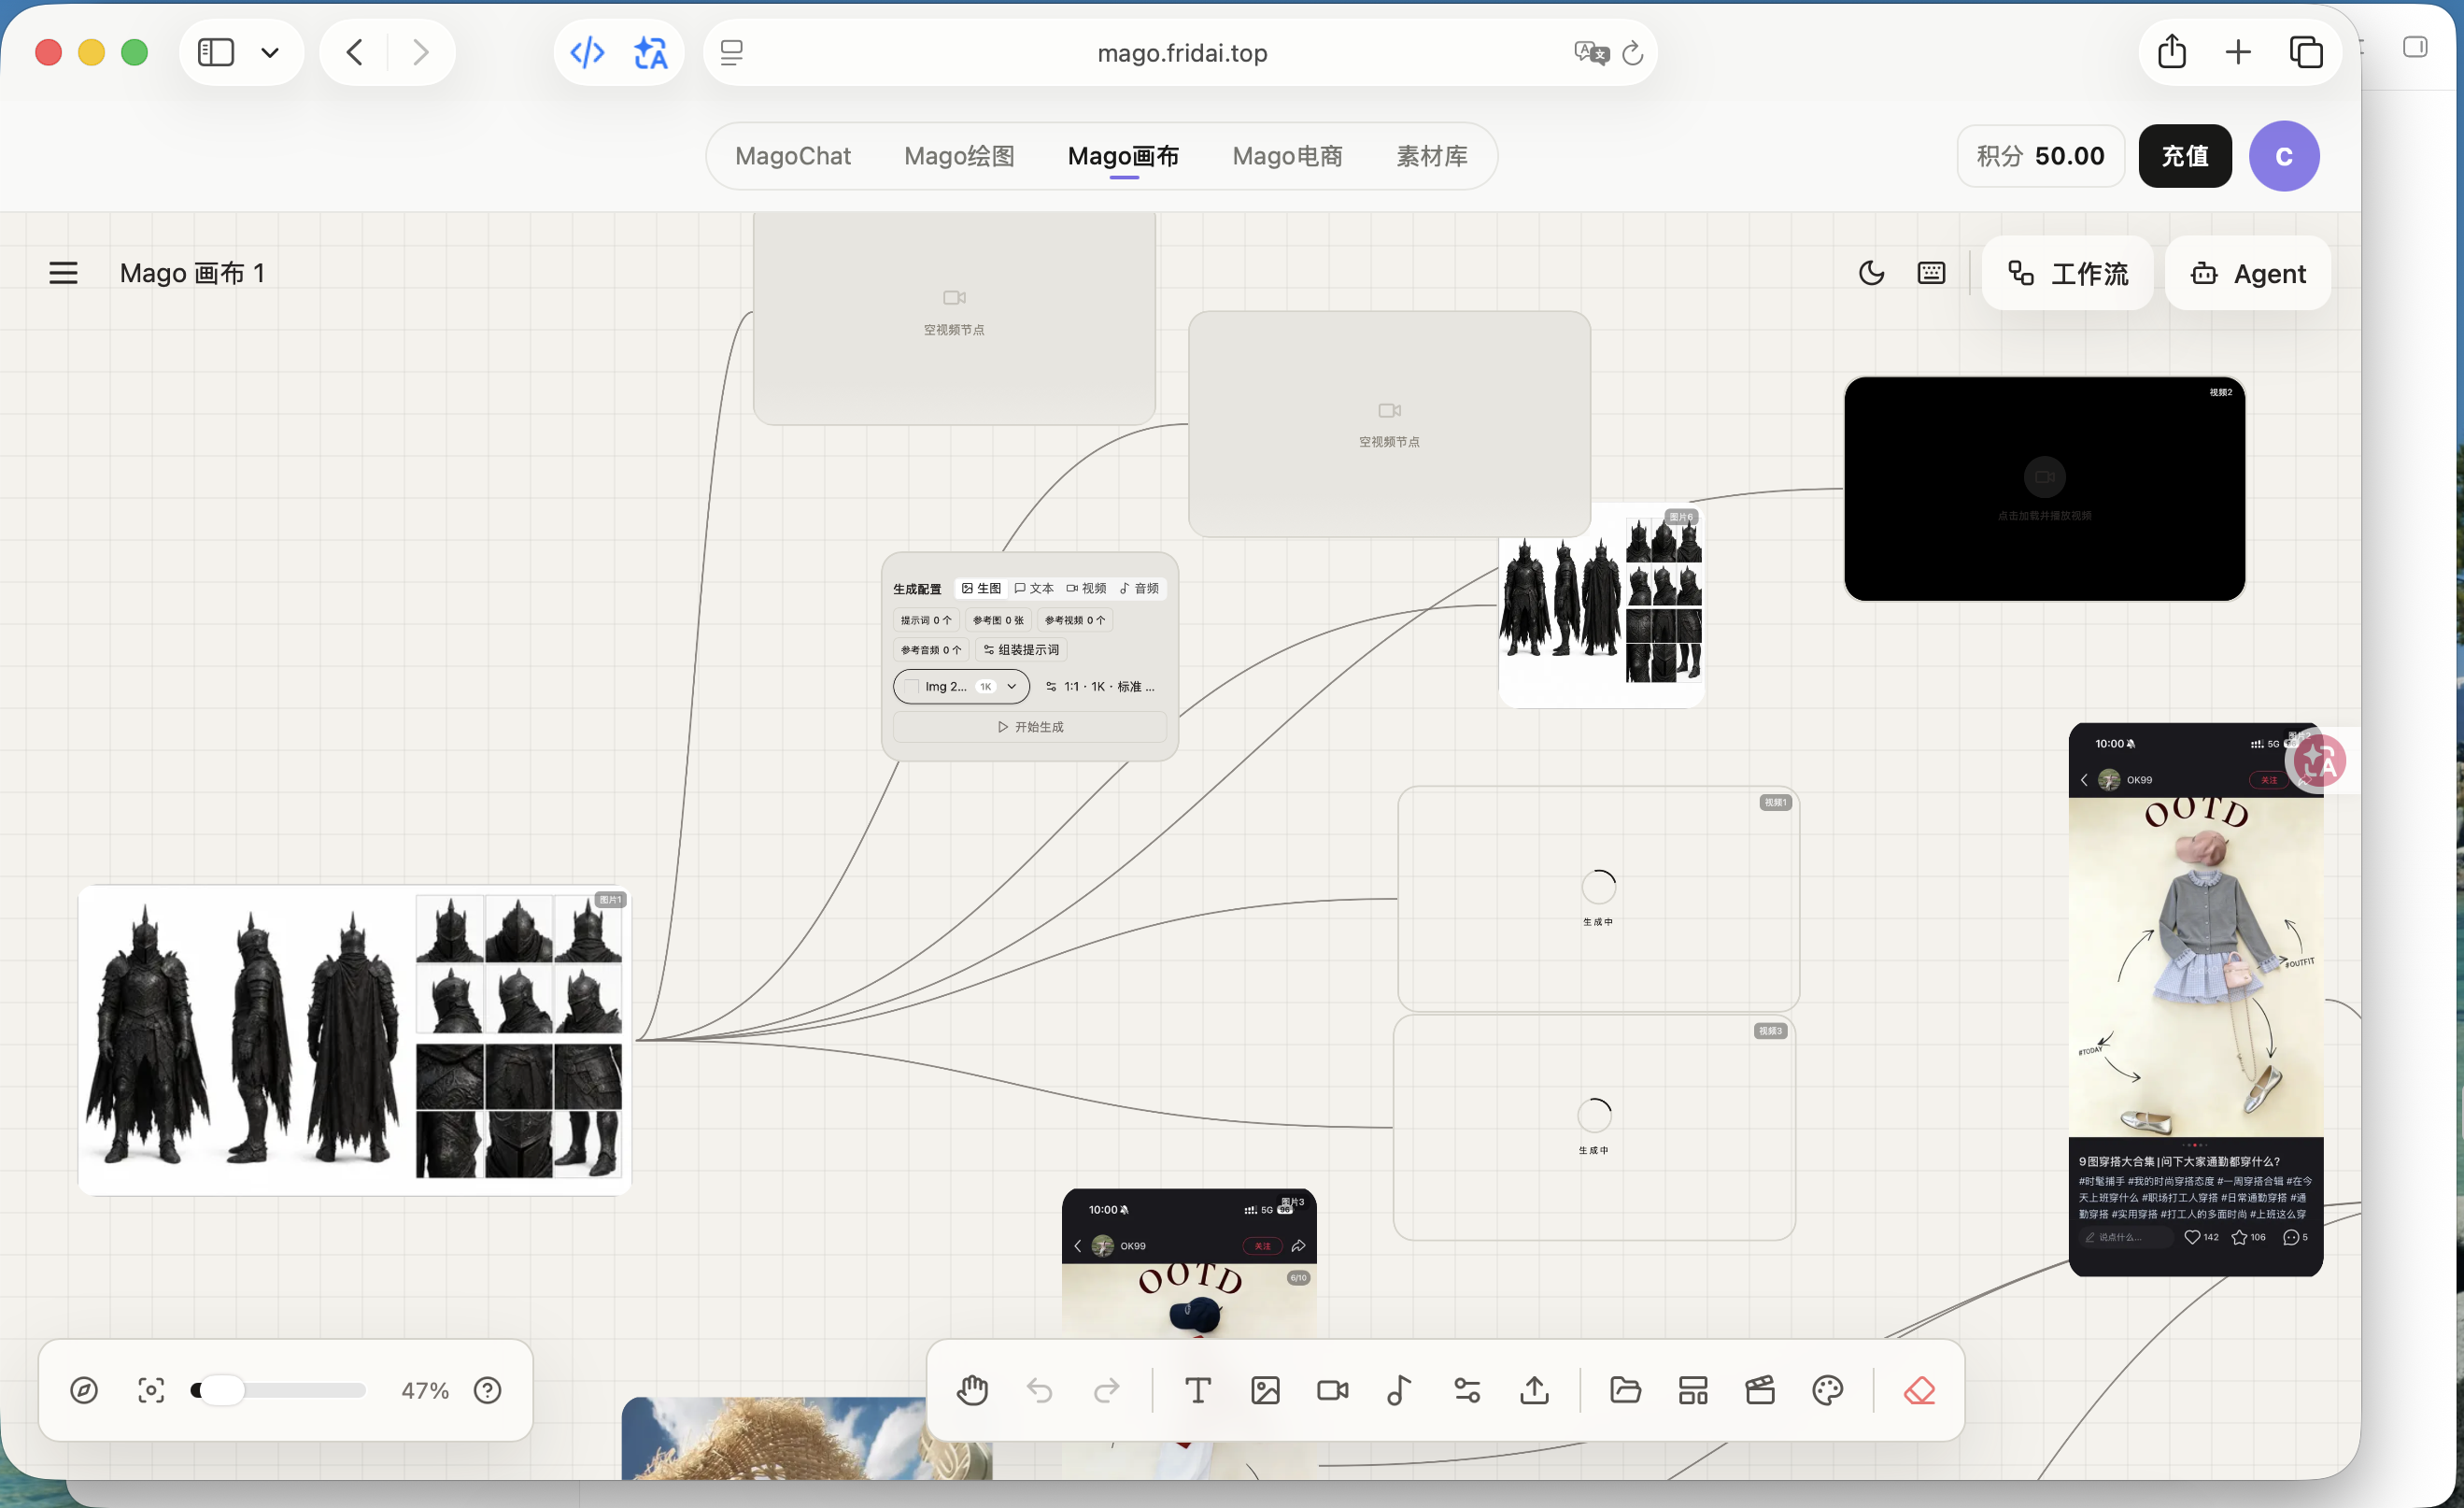Switch to the Mago电商 tab
2464x1508 pixels.
[x=1287, y=156]
